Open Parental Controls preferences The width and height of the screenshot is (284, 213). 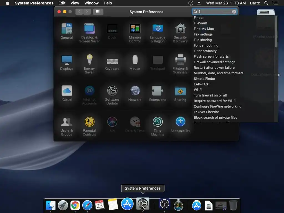point(89,126)
